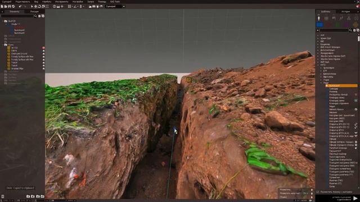Viewport: 360px width, 202px height.
Task: Expand the БТР node
Action: [x=321, y=71]
